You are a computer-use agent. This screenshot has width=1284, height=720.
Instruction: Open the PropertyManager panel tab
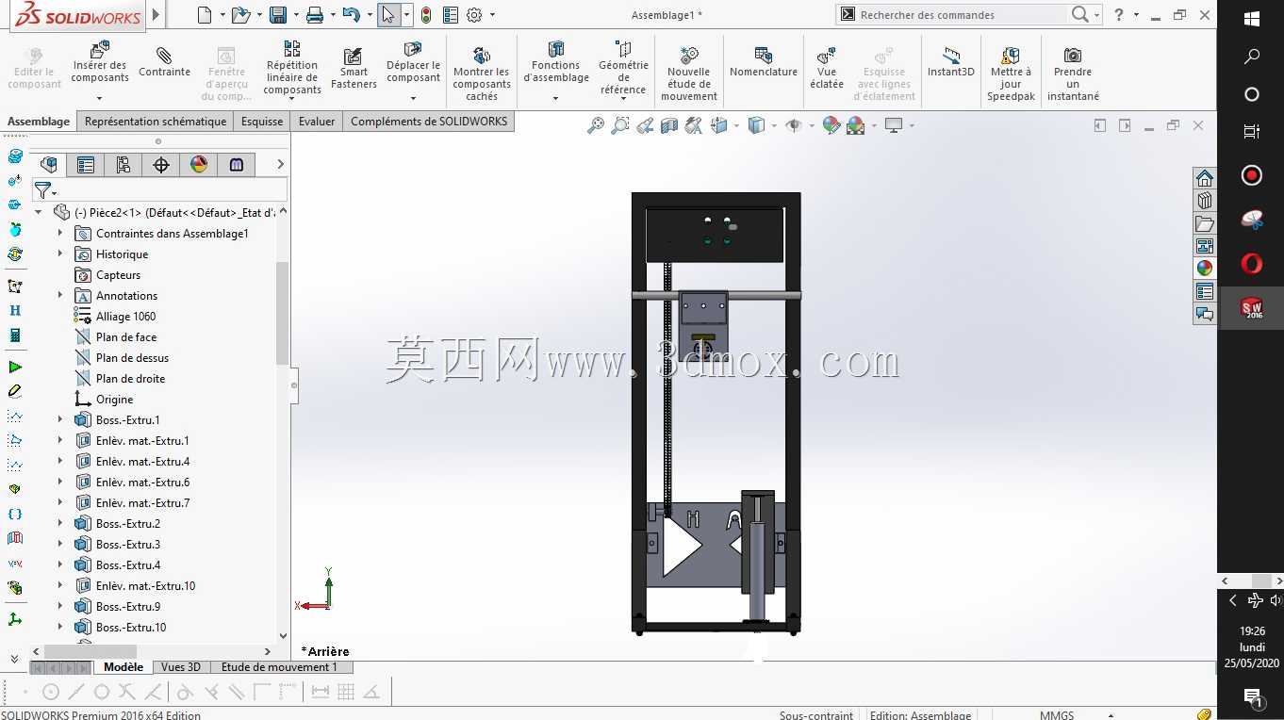[x=86, y=165]
